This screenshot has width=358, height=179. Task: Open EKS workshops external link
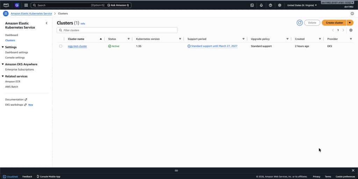[16, 105]
